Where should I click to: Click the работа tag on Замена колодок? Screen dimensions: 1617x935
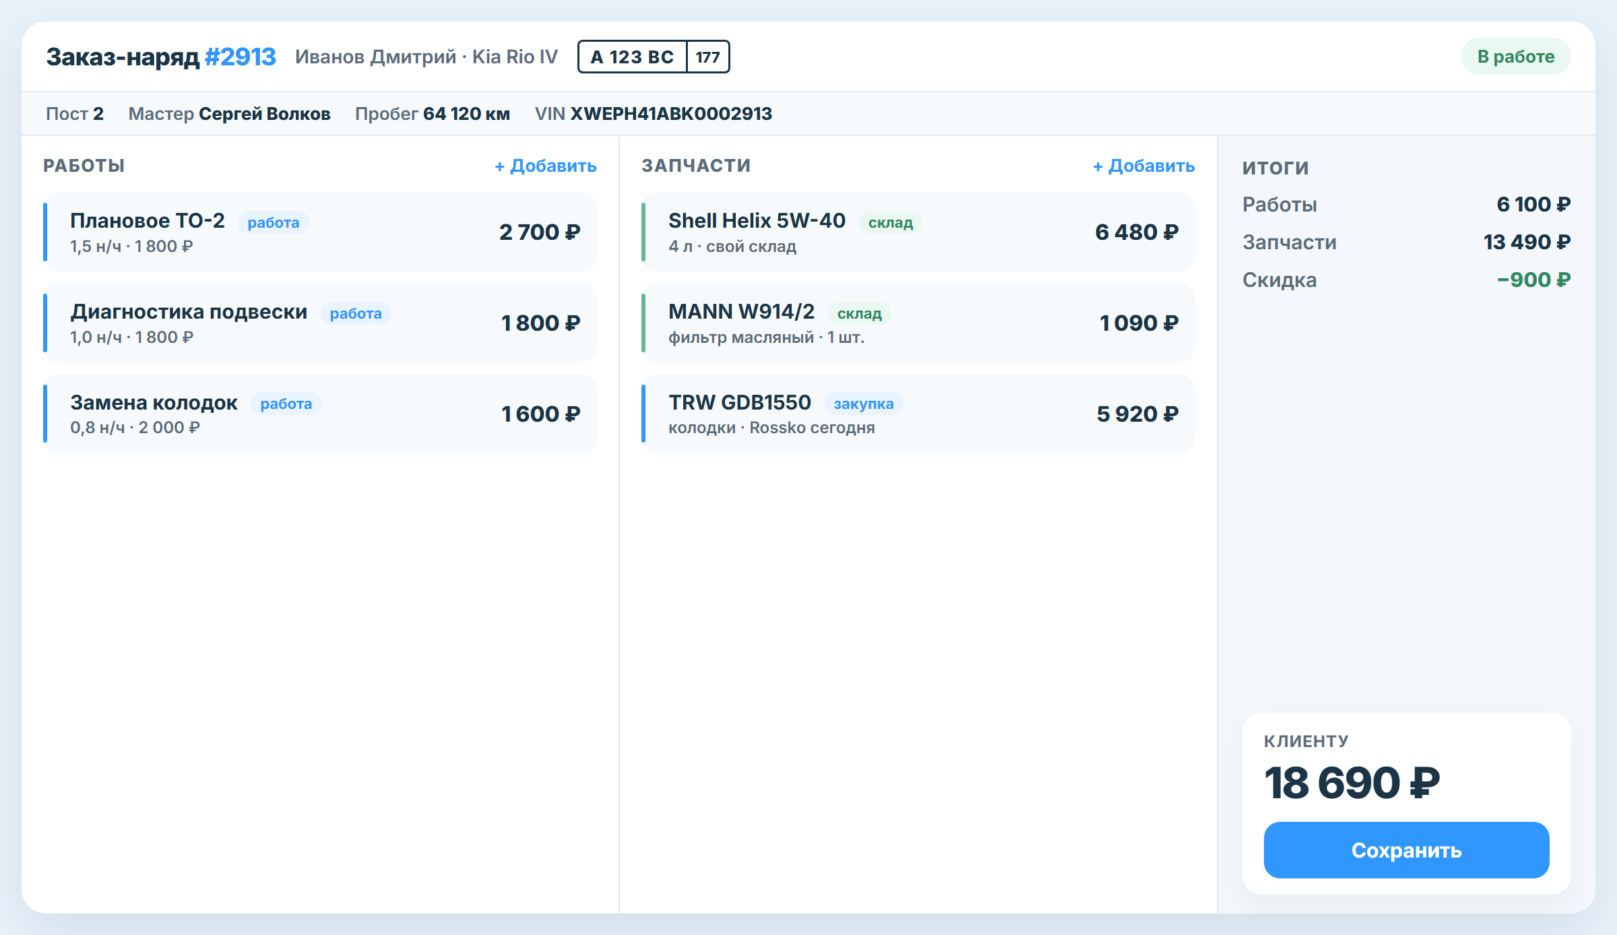click(x=286, y=404)
